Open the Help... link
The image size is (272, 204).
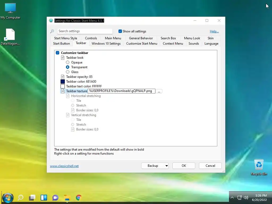pos(214,31)
